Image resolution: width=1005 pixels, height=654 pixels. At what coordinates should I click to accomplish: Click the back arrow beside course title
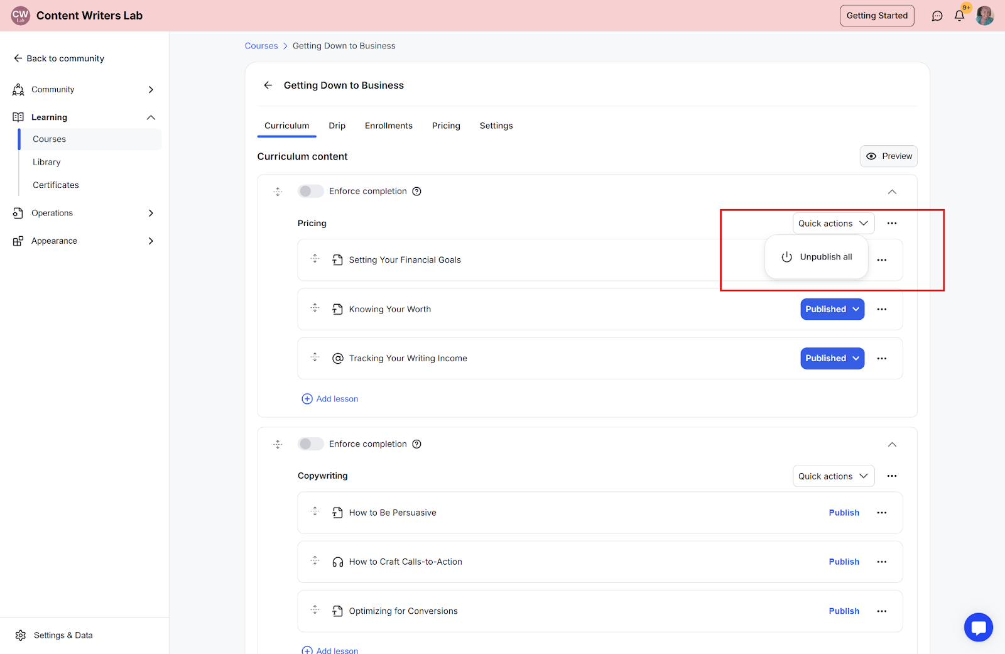pos(268,85)
